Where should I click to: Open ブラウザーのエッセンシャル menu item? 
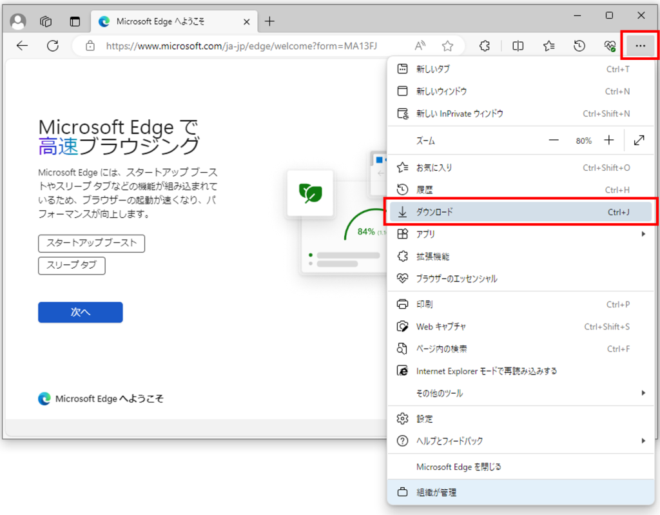click(x=520, y=278)
